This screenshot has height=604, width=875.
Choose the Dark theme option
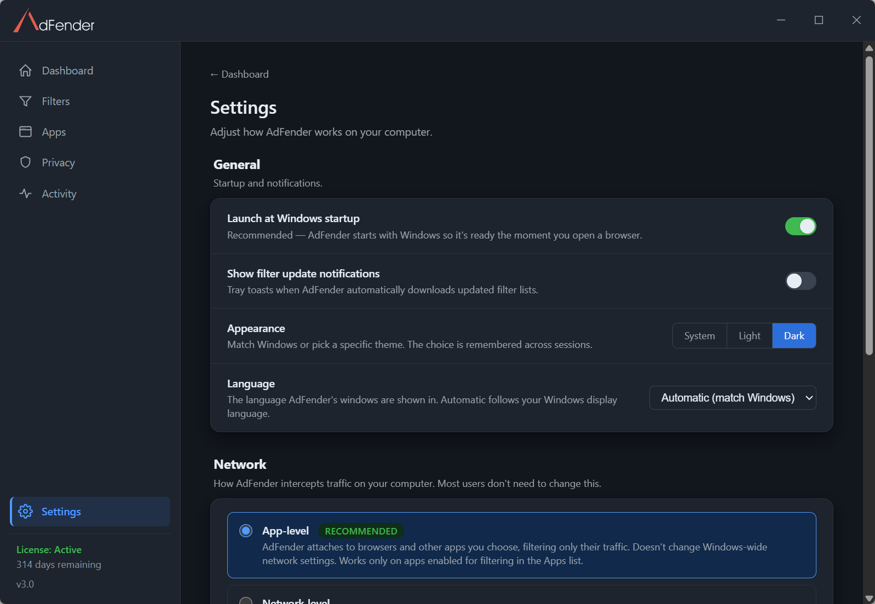(794, 336)
